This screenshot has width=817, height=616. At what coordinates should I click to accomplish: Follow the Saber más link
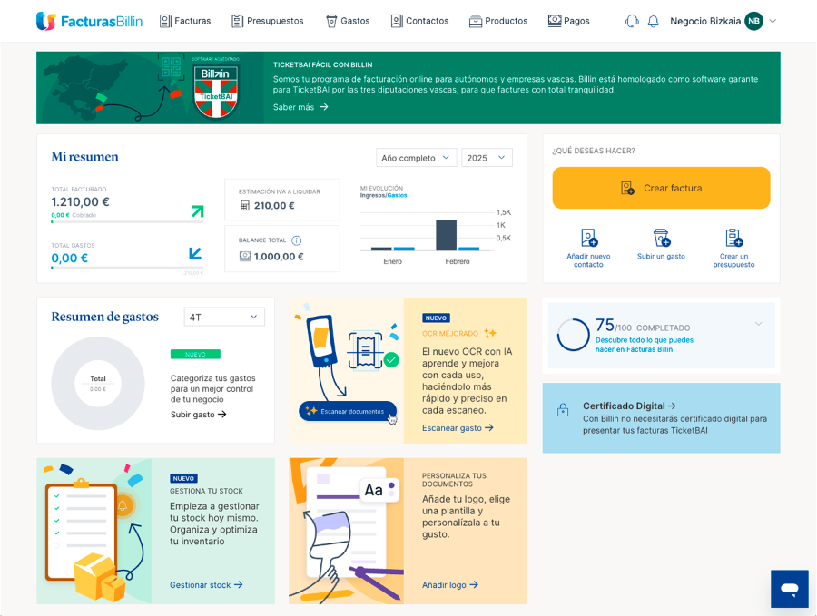(300, 107)
